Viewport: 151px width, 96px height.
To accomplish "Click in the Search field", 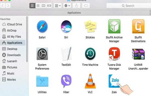I will 129,6.
